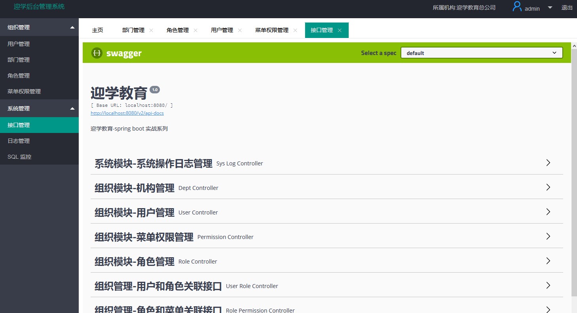
Task: Close the active 接口管理 tab
Action: [340, 30]
